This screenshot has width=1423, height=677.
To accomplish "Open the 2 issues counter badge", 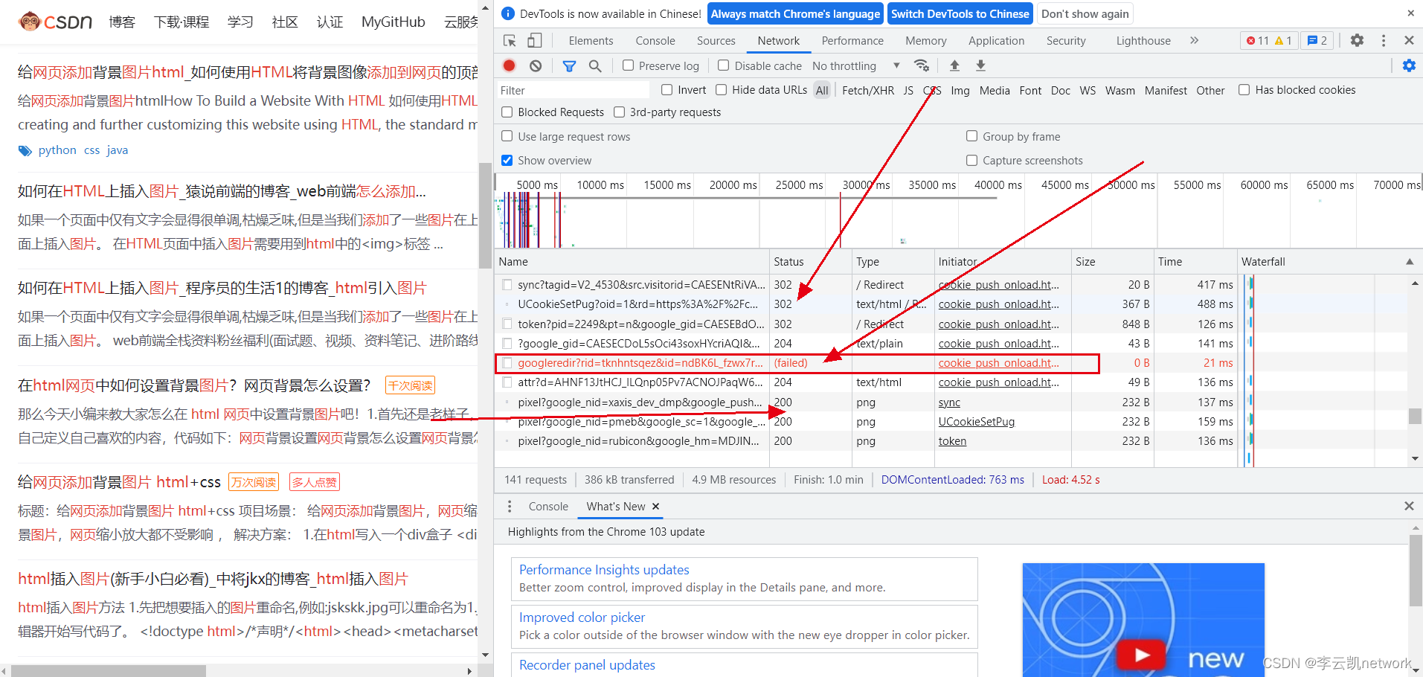I will click(1317, 40).
